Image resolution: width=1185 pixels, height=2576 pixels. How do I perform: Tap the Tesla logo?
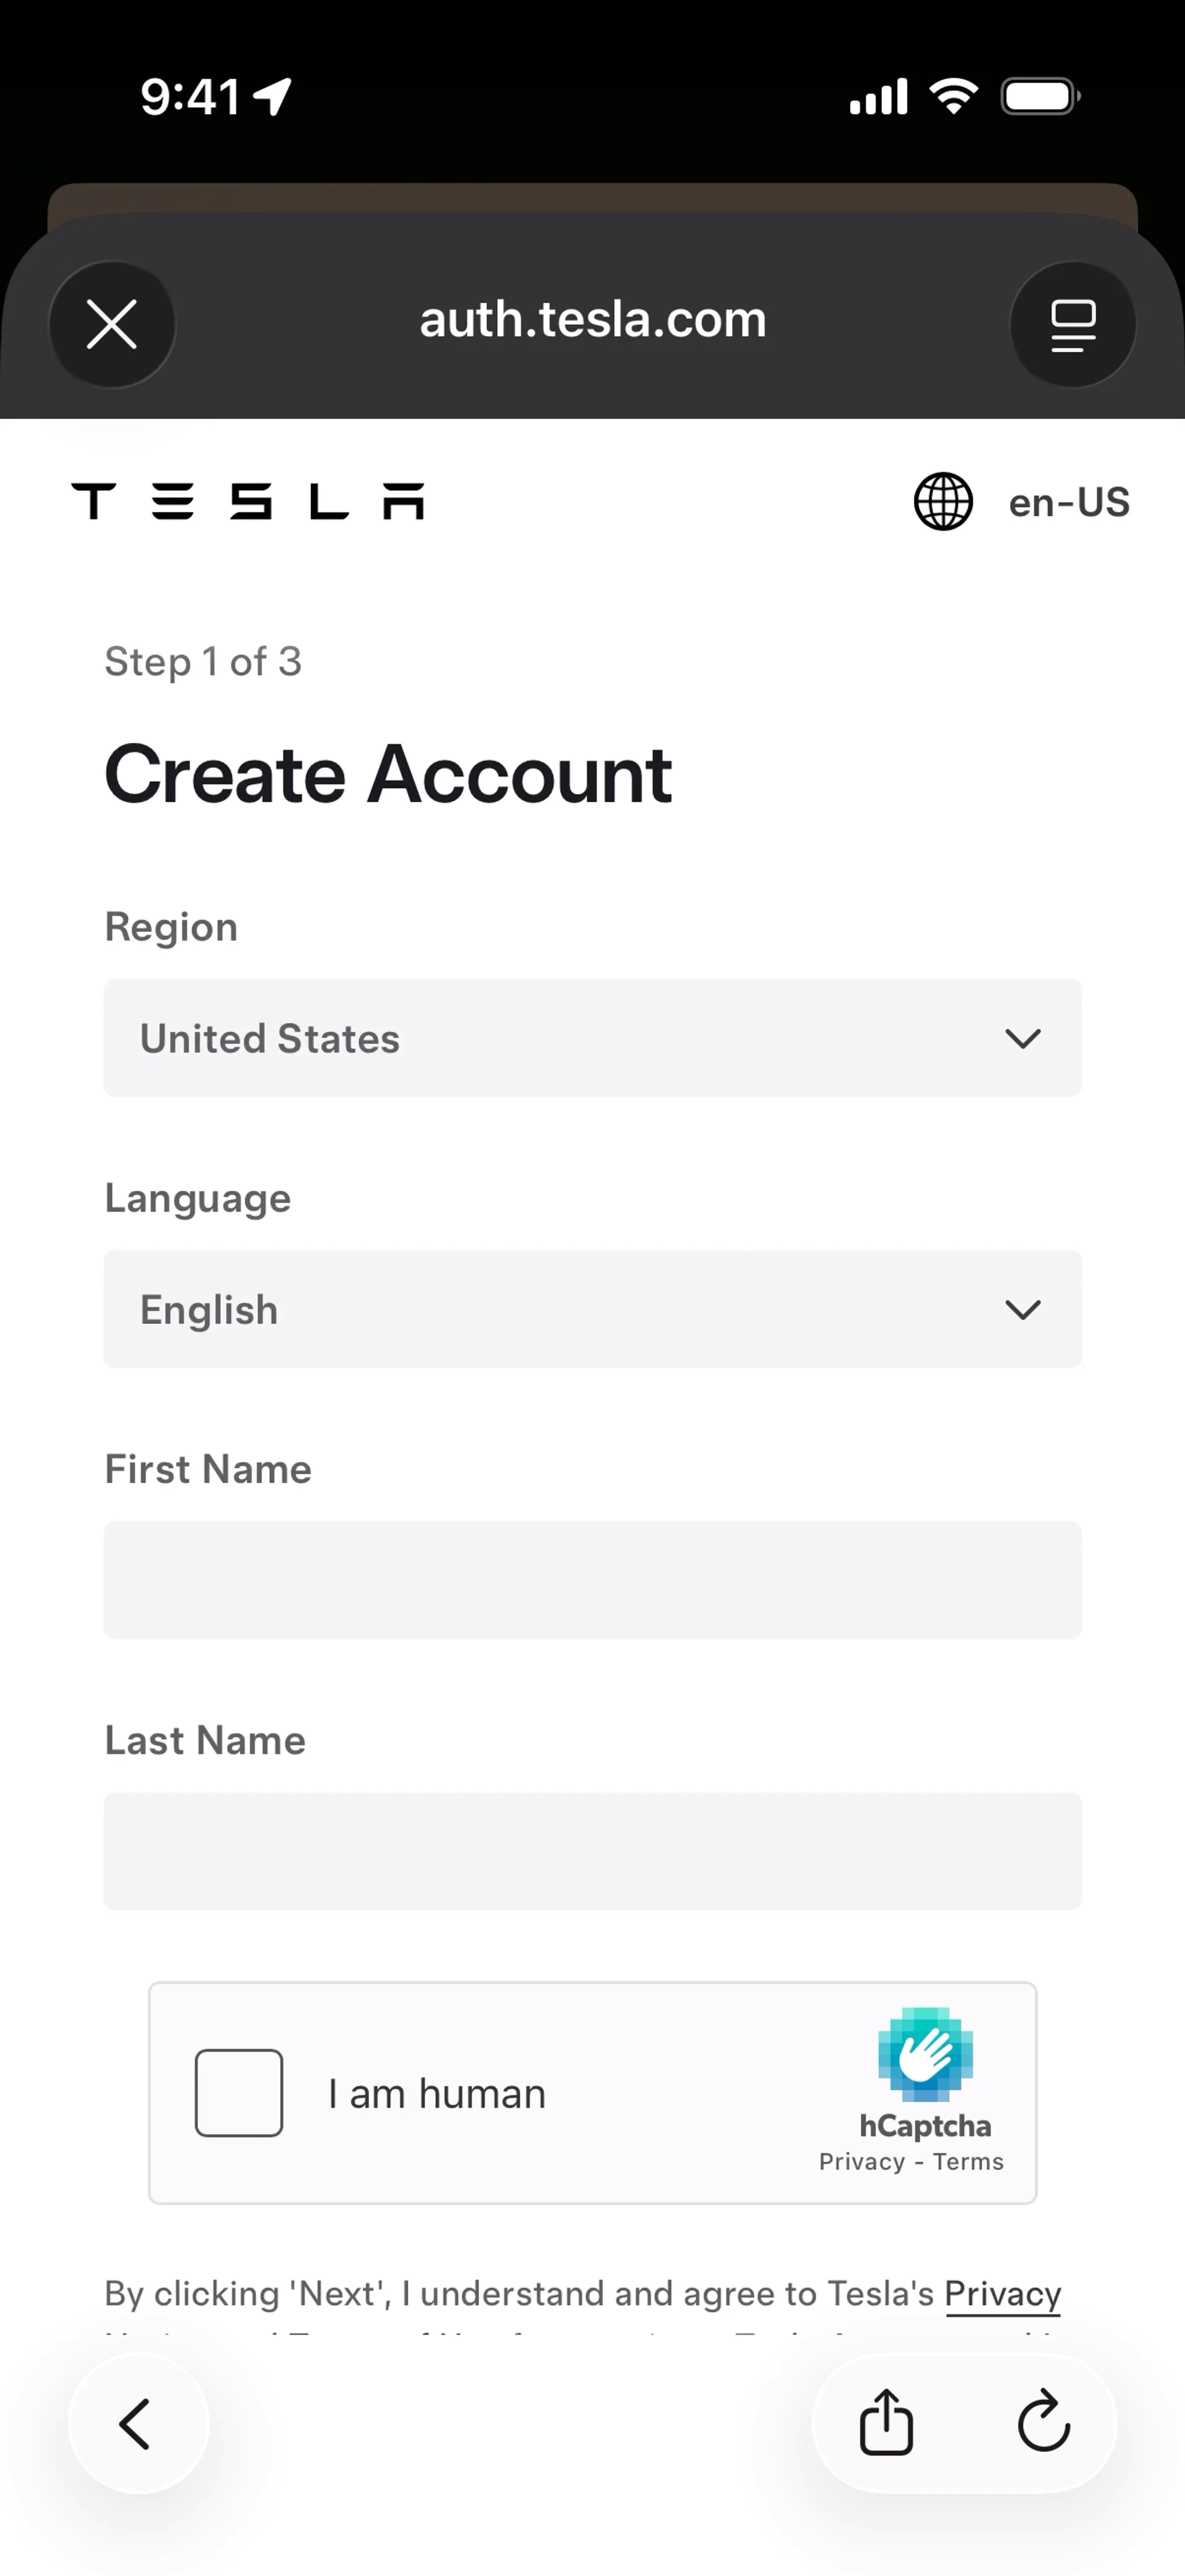[248, 502]
